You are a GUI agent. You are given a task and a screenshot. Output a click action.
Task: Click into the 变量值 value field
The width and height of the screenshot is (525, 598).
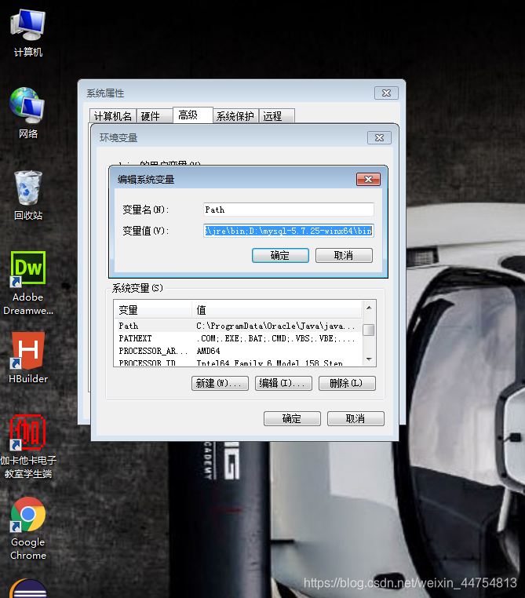pyautogui.click(x=289, y=231)
